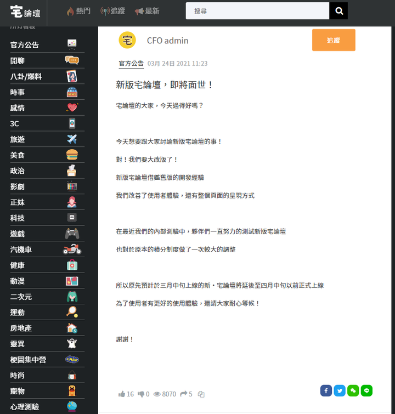Open 心理測驗 board in sidebar
395x414 pixels.
pos(47,407)
